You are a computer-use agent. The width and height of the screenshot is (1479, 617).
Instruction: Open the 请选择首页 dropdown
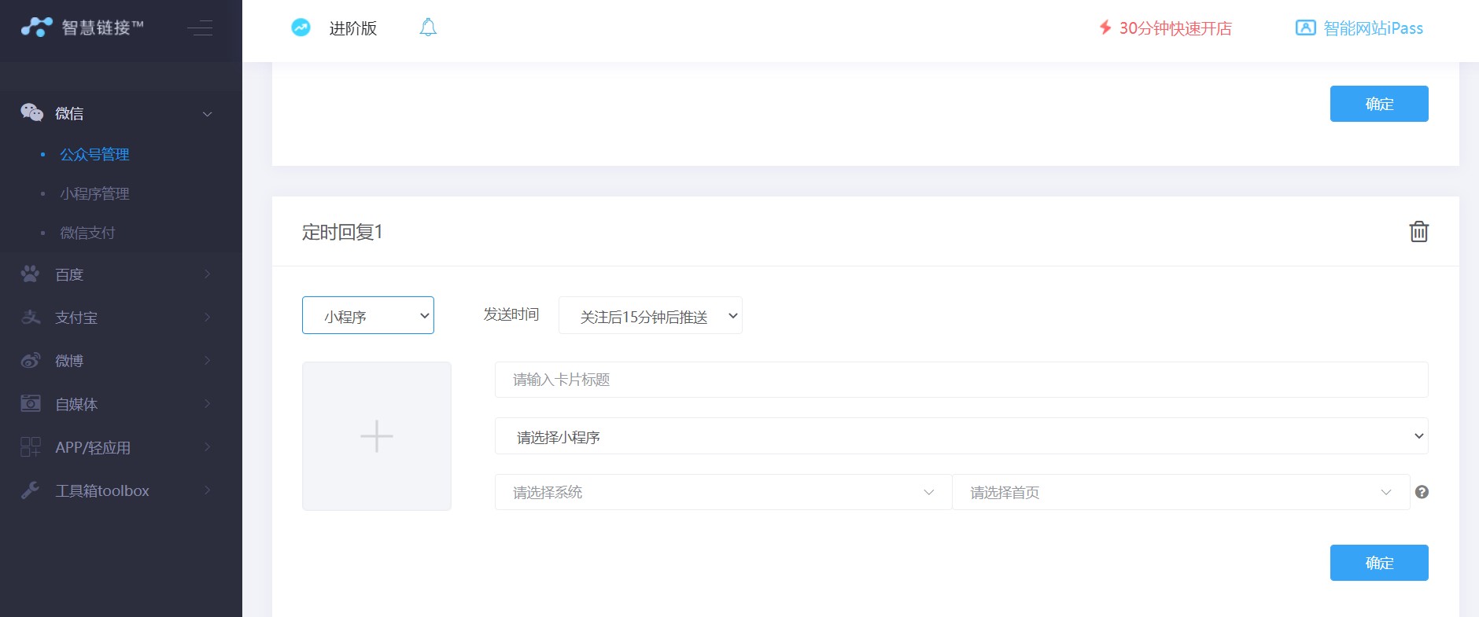point(1181,492)
